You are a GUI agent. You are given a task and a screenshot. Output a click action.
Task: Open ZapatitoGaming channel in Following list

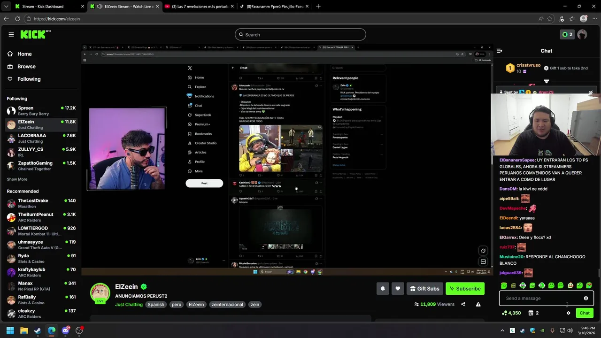[41, 166]
